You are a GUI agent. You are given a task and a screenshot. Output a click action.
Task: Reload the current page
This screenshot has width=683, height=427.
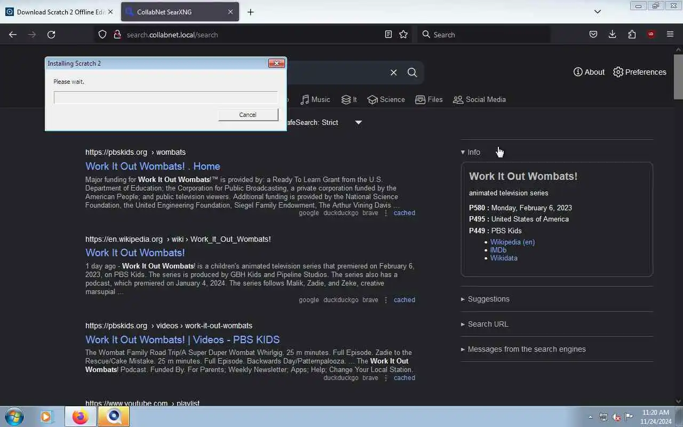(51, 35)
